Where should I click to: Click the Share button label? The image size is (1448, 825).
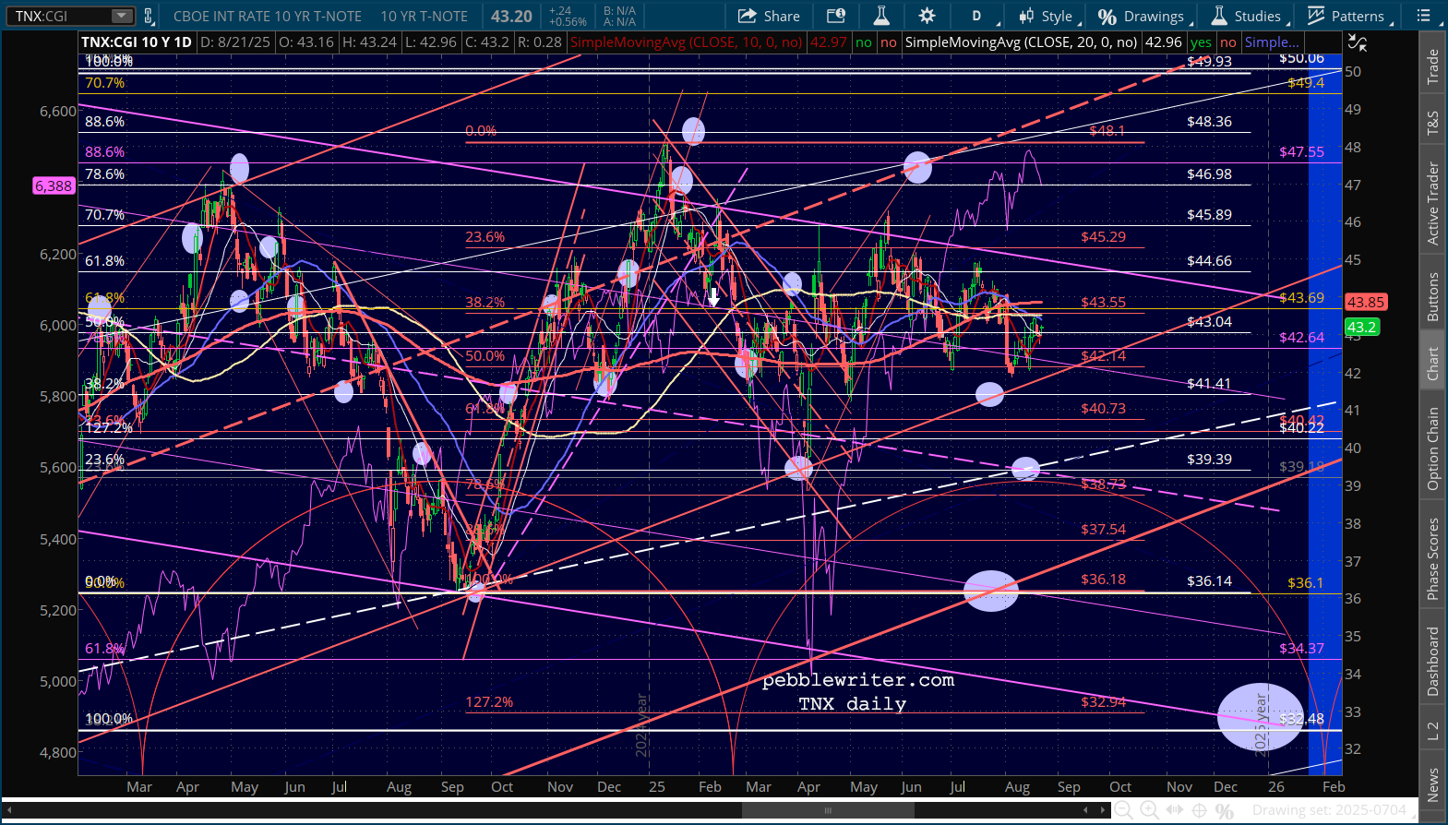point(782,16)
